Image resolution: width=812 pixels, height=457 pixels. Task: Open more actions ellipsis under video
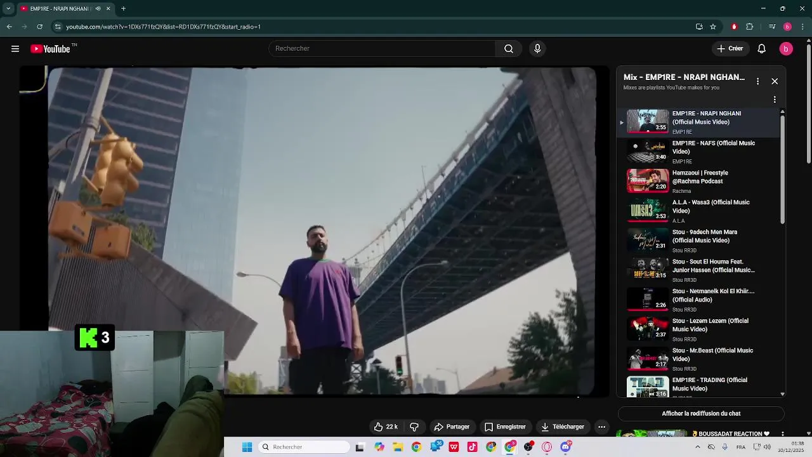point(601,427)
